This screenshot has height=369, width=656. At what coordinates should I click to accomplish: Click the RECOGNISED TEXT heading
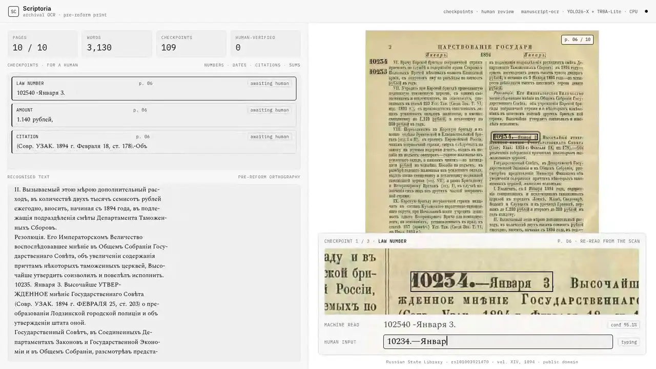[29, 177]
